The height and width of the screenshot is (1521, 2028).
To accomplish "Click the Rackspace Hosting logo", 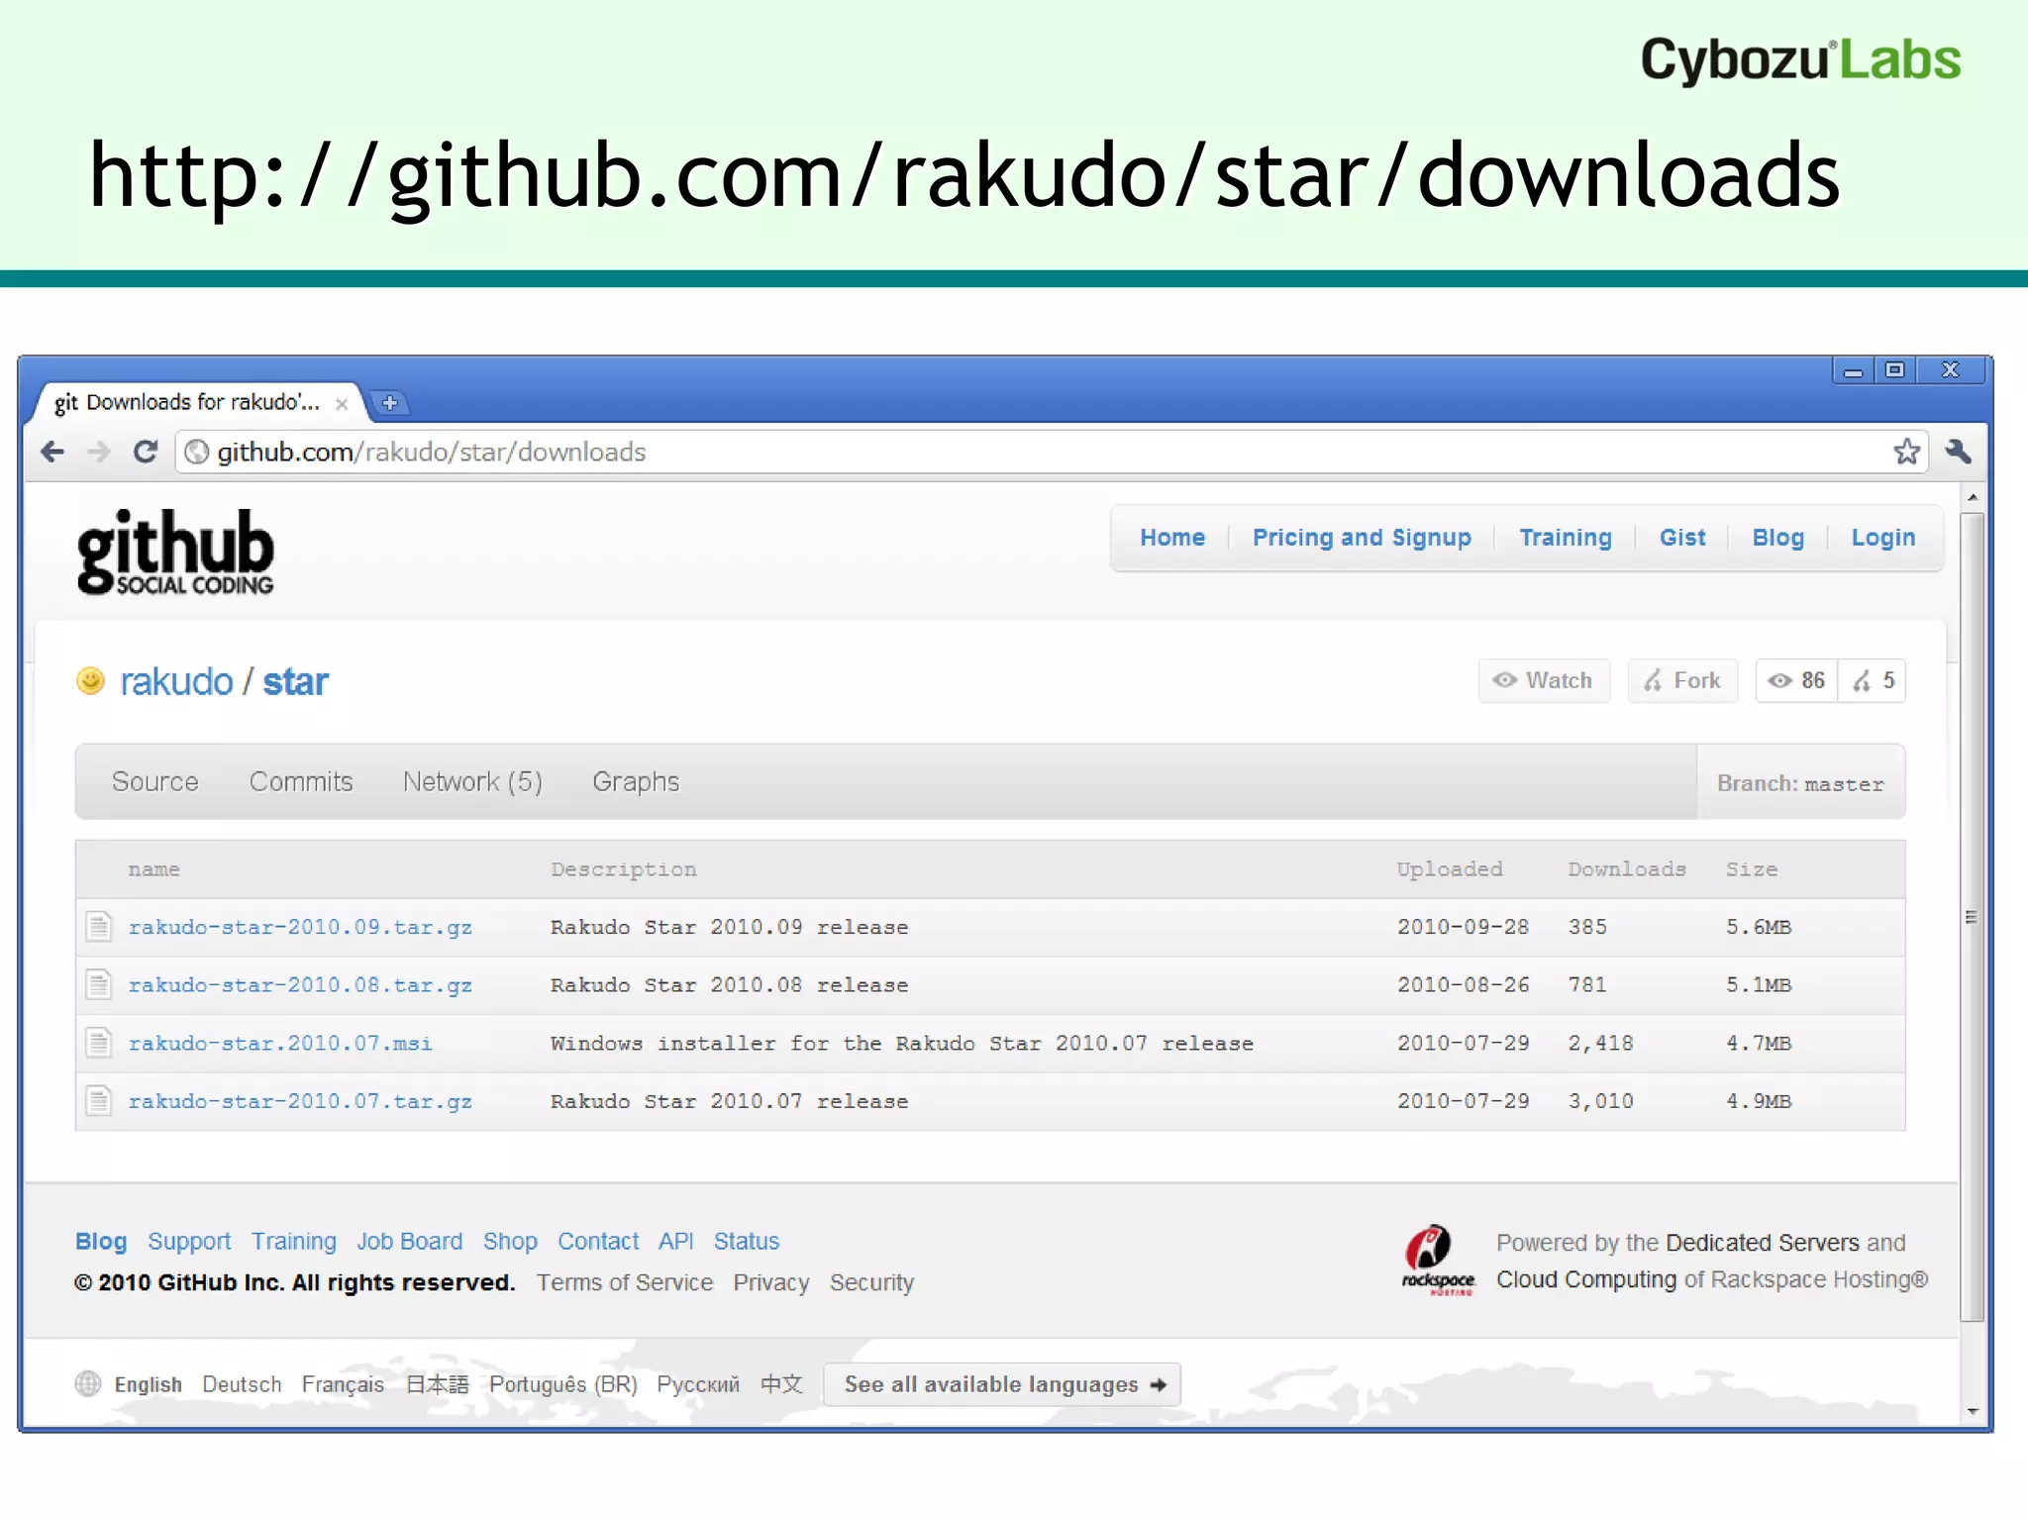I will pyautogui.click(x=1437, y=1260).
